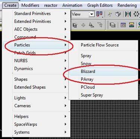
Task: Click the Mirror tool icon
Action: coord(128,14)
